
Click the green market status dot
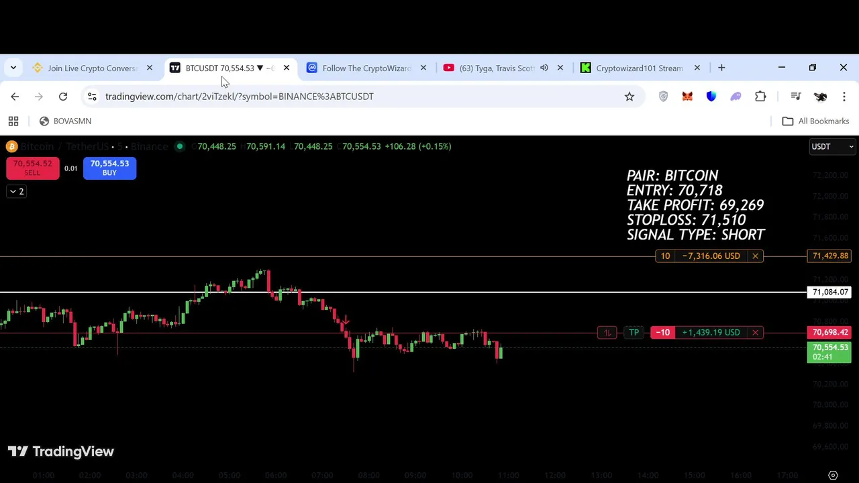179,146
